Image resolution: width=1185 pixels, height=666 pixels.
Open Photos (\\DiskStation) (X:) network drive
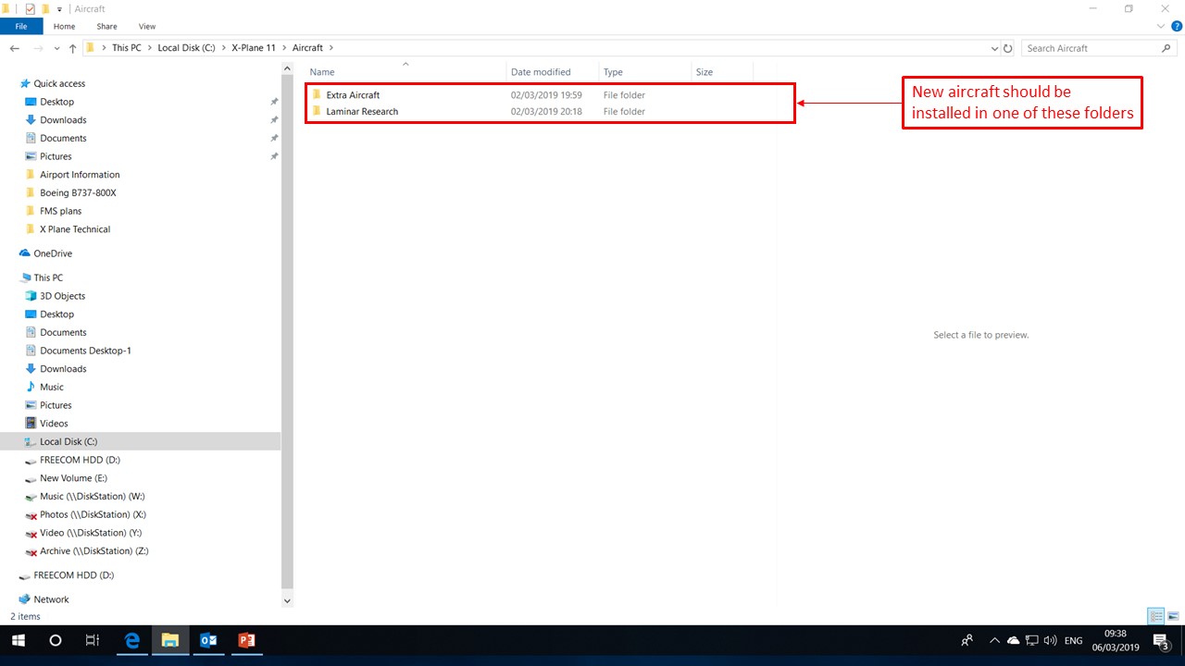point(93,514)
